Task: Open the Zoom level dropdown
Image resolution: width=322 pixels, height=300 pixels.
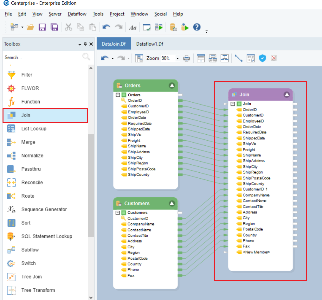Action: (178, 58)
